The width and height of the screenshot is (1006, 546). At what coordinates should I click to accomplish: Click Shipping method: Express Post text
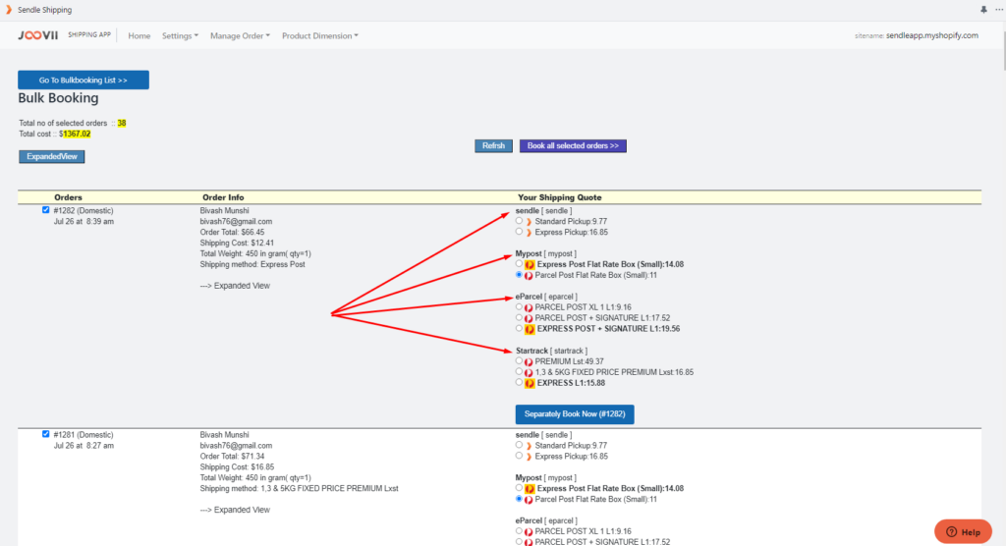tap(252, 264)
